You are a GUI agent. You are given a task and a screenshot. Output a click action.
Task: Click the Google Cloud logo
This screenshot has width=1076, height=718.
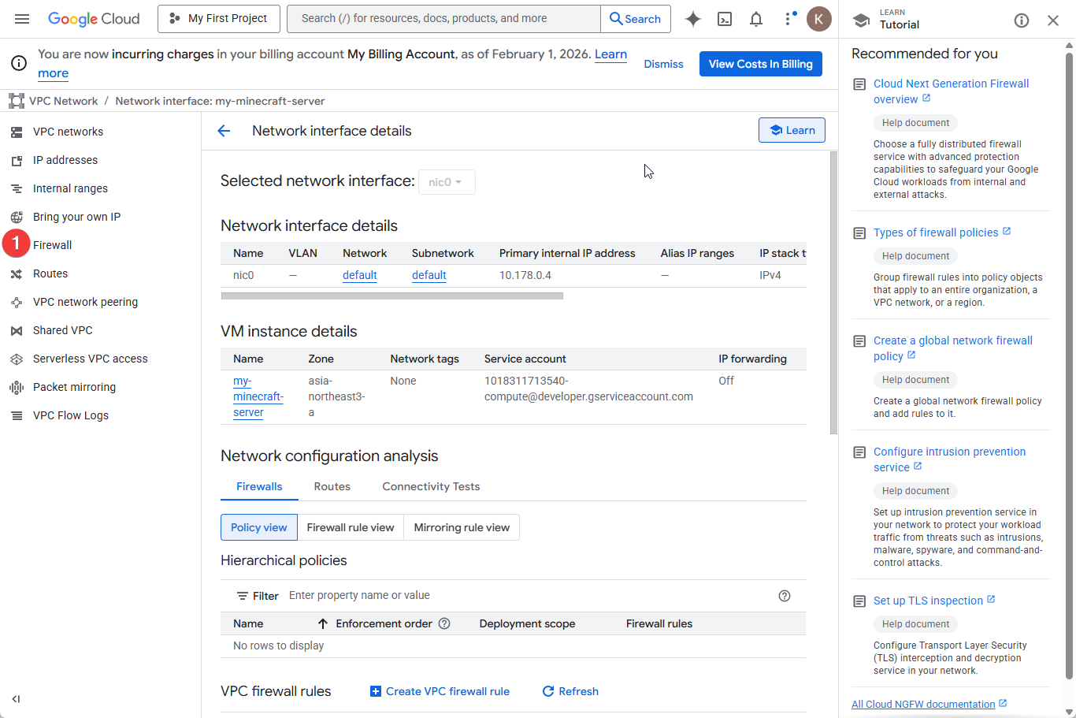(x=94, y=18)
